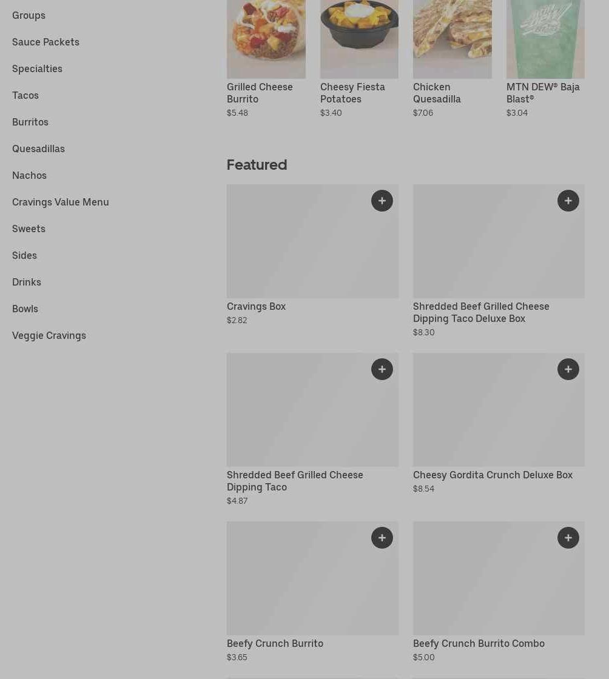This screenshot has width=609, height=679.
Task: Jump to Cravings Value Menu section
Action: (61, 202)
